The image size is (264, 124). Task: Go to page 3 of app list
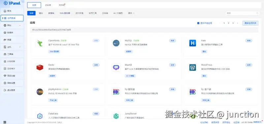233,23
